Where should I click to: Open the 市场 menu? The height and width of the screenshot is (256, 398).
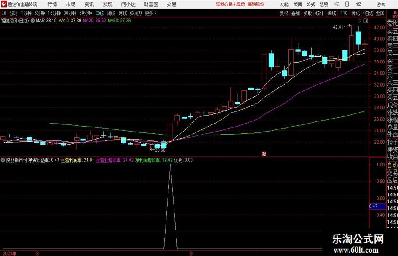tap(71, 4)
